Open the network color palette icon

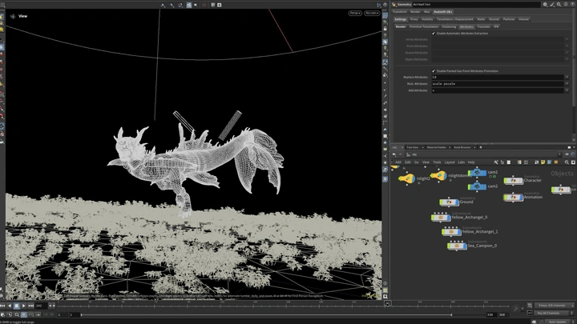519,162
